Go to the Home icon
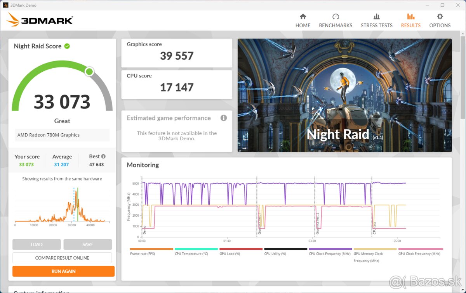The image size is (466, 293). [303, 17]
